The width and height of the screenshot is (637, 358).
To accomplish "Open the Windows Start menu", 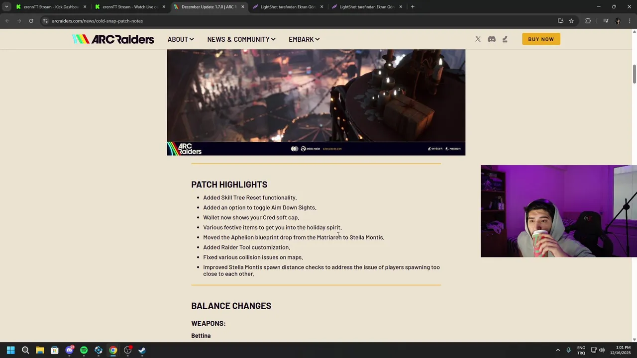I will coord(10,350).
